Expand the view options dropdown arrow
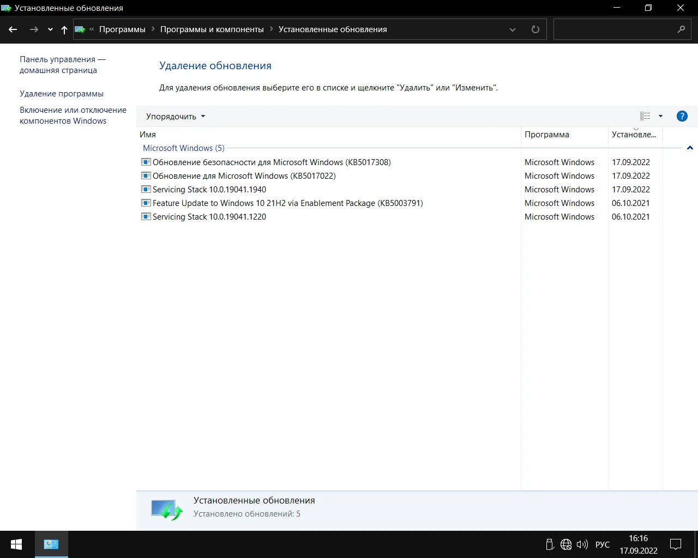The width and height of the screenshot is (698, 558). click(x=660, y=116)
